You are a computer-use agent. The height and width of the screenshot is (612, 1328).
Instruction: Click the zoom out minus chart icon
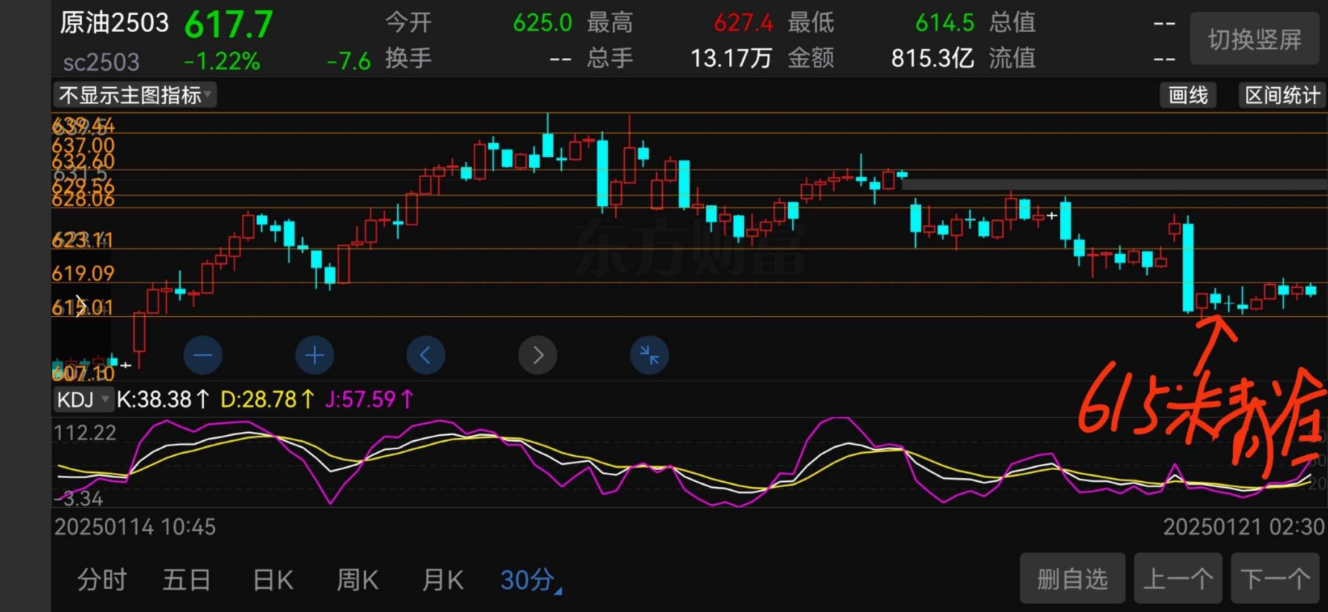point(203,355)
